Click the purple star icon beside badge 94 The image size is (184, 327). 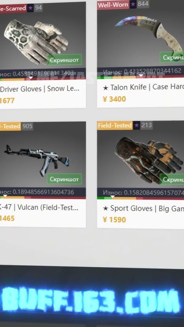tap(30, 8)
